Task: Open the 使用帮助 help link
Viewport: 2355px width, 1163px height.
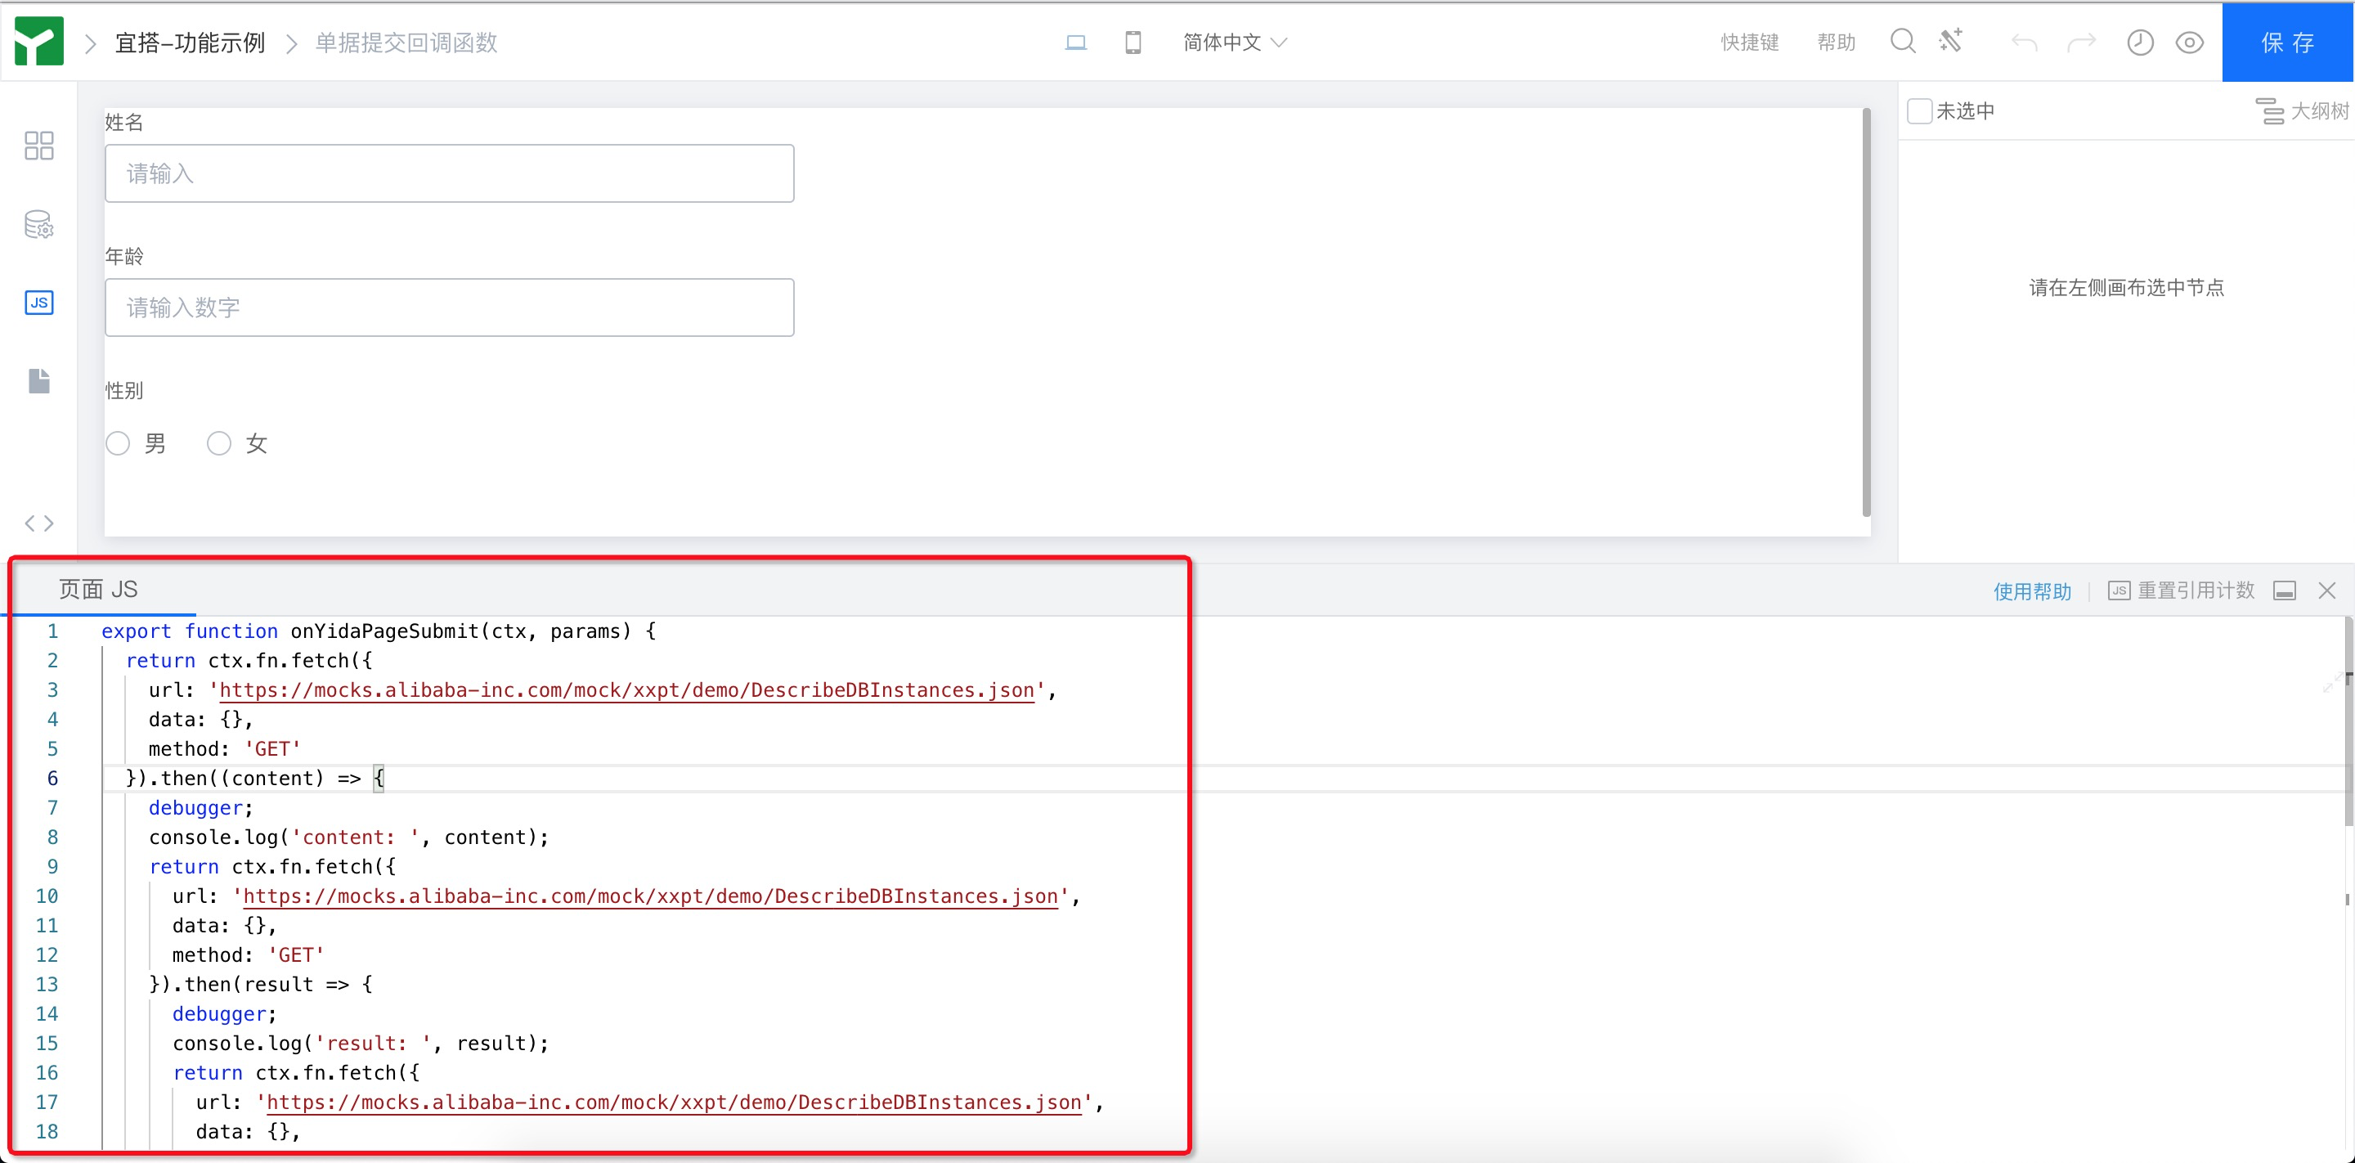Action: click(x=2031, y=590)
